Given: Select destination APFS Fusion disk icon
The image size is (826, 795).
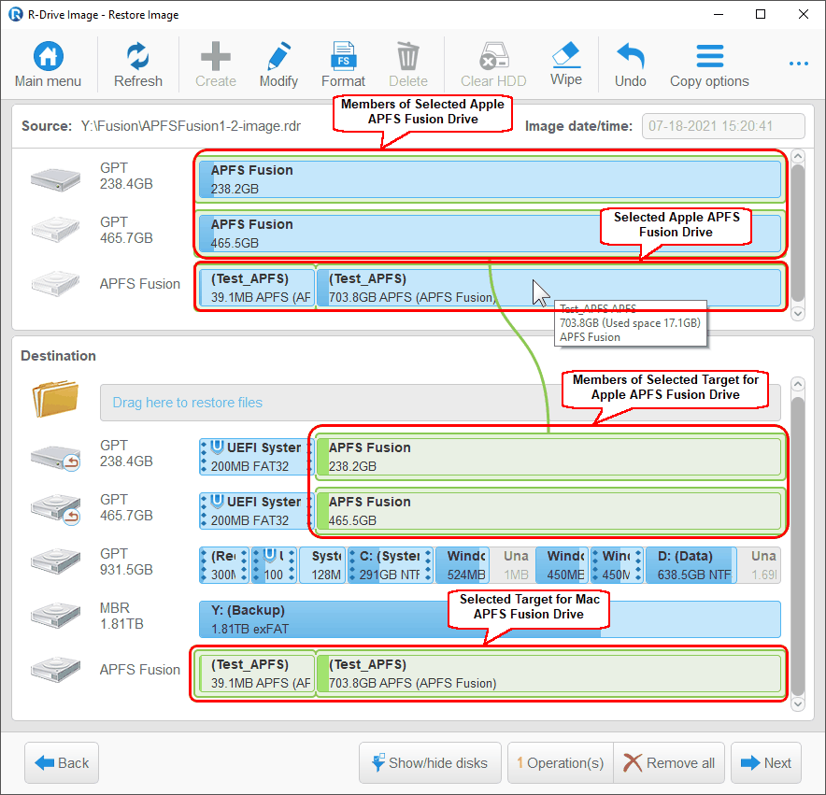Looking at the screenshot, I should pos(55,669).
